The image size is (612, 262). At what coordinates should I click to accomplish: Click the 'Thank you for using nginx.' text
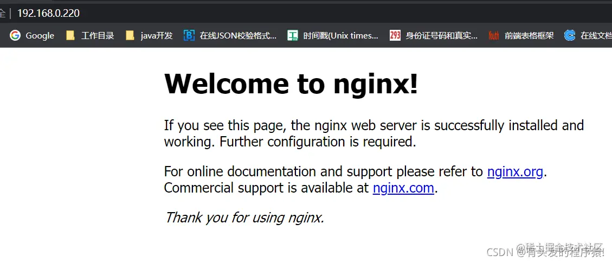244,217
